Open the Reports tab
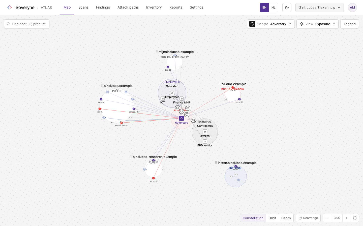Screen dimensions: 363x226 pyautogui.click(x=176, y=8)
